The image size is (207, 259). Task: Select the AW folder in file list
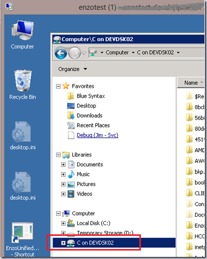pos(195,161)
